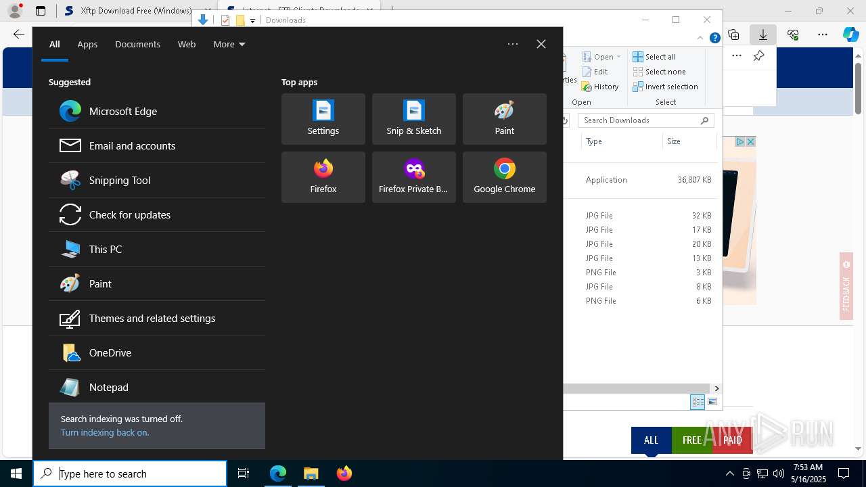Open Snip & Sketch tile
The height and width of the screenshot is (487, 866).
click(414, 119)
